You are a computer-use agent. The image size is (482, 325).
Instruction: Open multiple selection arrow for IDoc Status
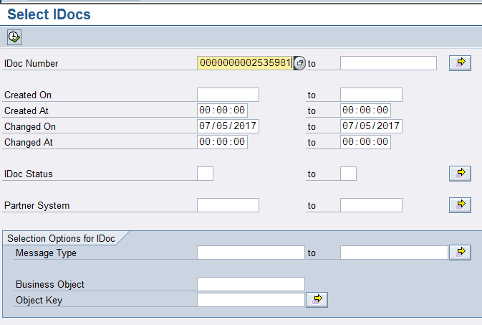(460, 173)
